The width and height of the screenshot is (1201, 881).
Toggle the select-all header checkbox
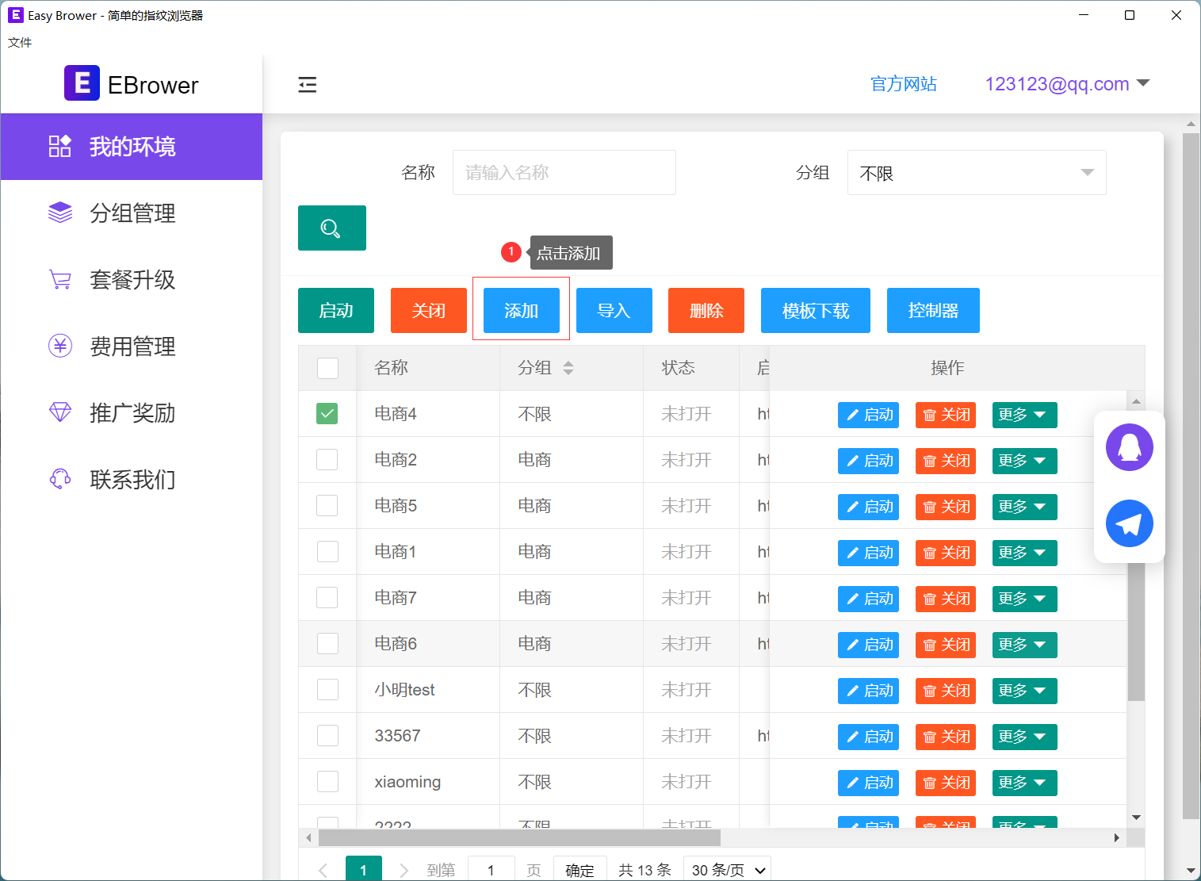point(327,368)
